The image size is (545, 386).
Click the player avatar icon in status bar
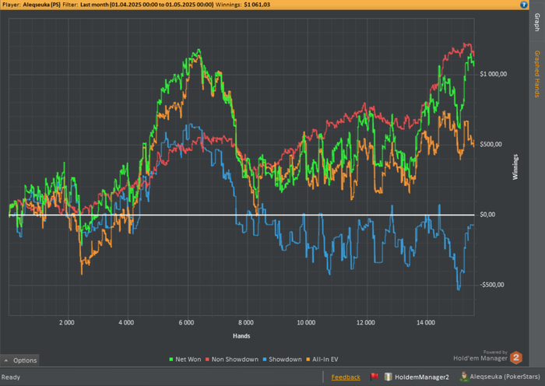tap(464, 377)
